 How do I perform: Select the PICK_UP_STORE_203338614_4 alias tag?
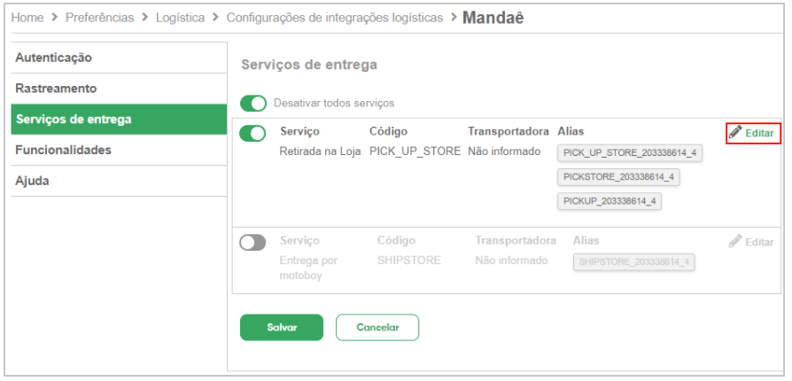(x=630, y=153)
